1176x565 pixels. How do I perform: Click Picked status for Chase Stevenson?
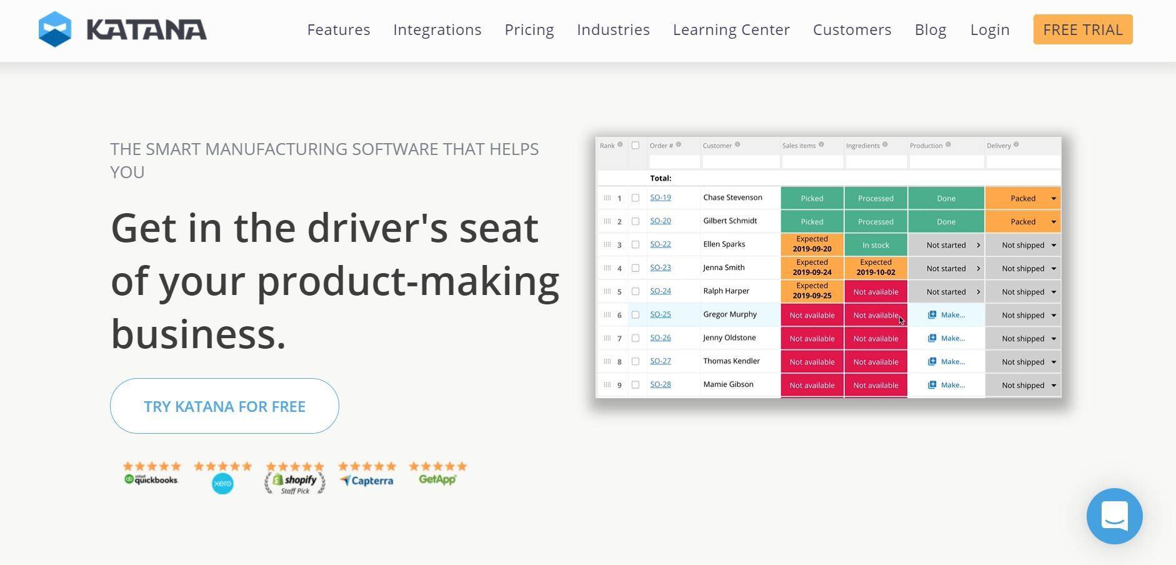tap(812, 198)
